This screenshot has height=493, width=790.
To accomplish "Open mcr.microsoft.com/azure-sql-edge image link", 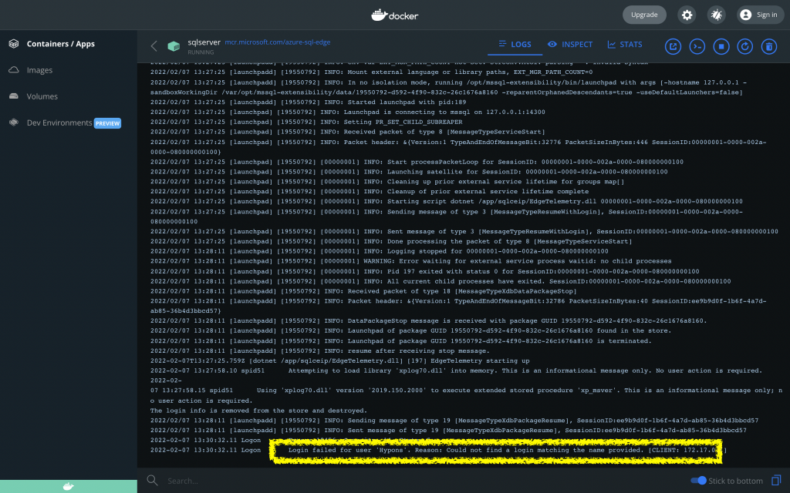I will click(278, 42).
